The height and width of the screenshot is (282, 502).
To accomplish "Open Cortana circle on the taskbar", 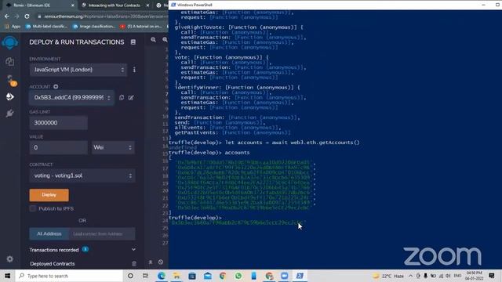I will [x=130, y=276].
